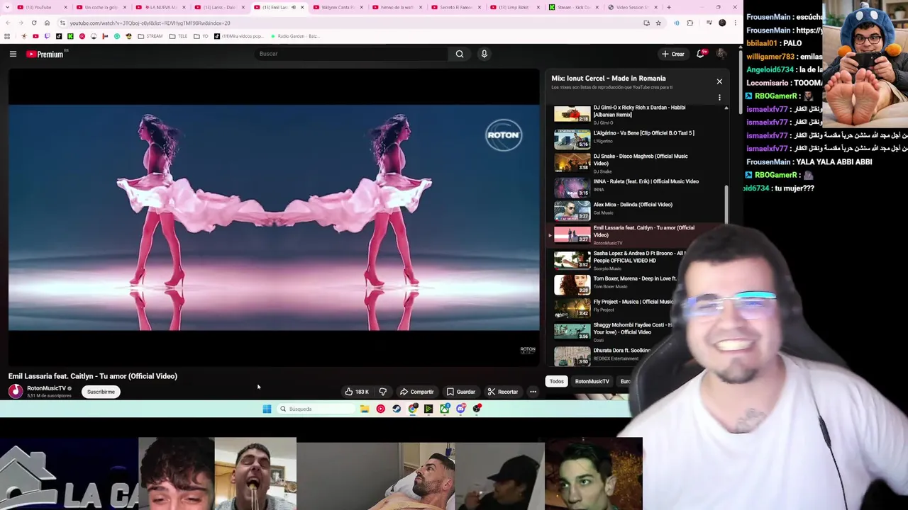Open Discord from the taskbar

coord(461,409)
